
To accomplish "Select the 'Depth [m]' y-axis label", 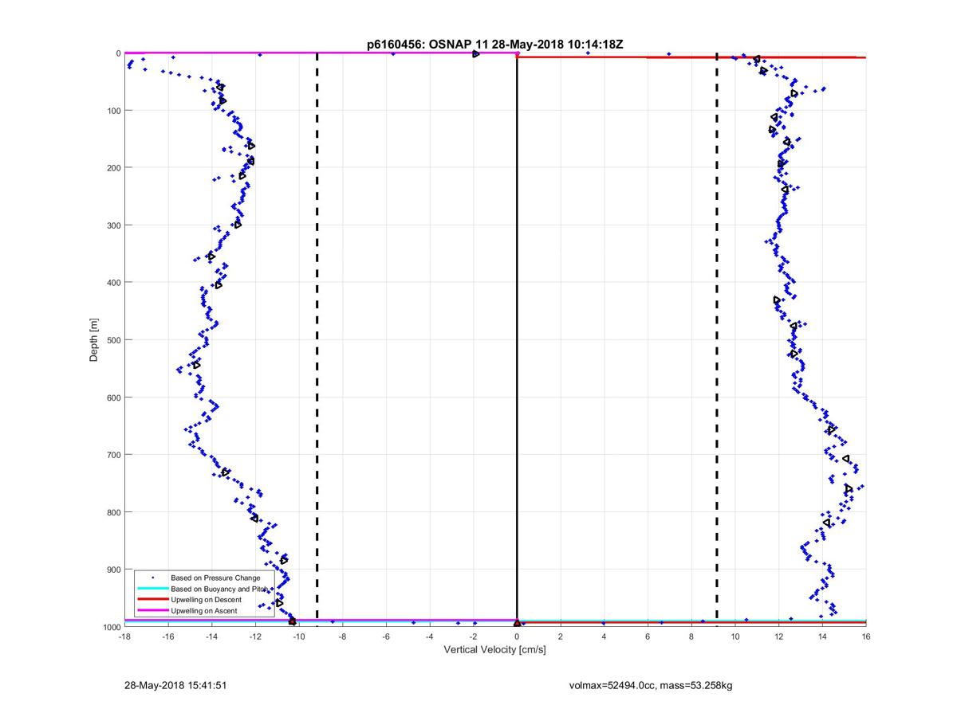I will tap(94, 340).
